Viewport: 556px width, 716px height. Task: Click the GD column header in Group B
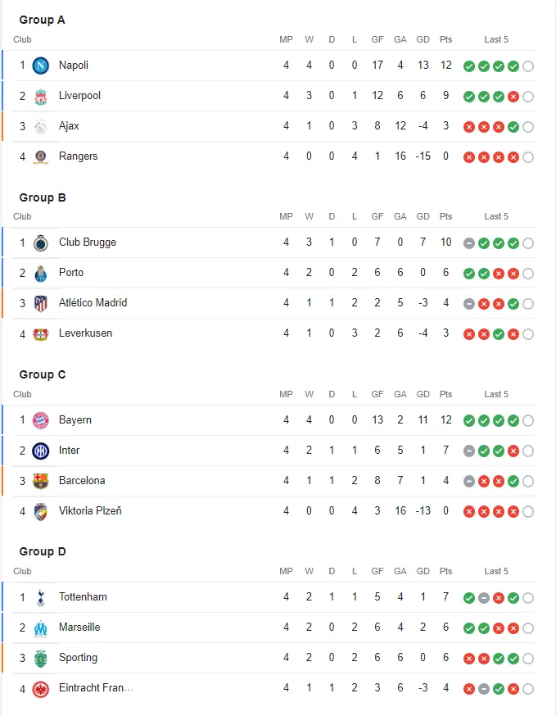[423, 216]
